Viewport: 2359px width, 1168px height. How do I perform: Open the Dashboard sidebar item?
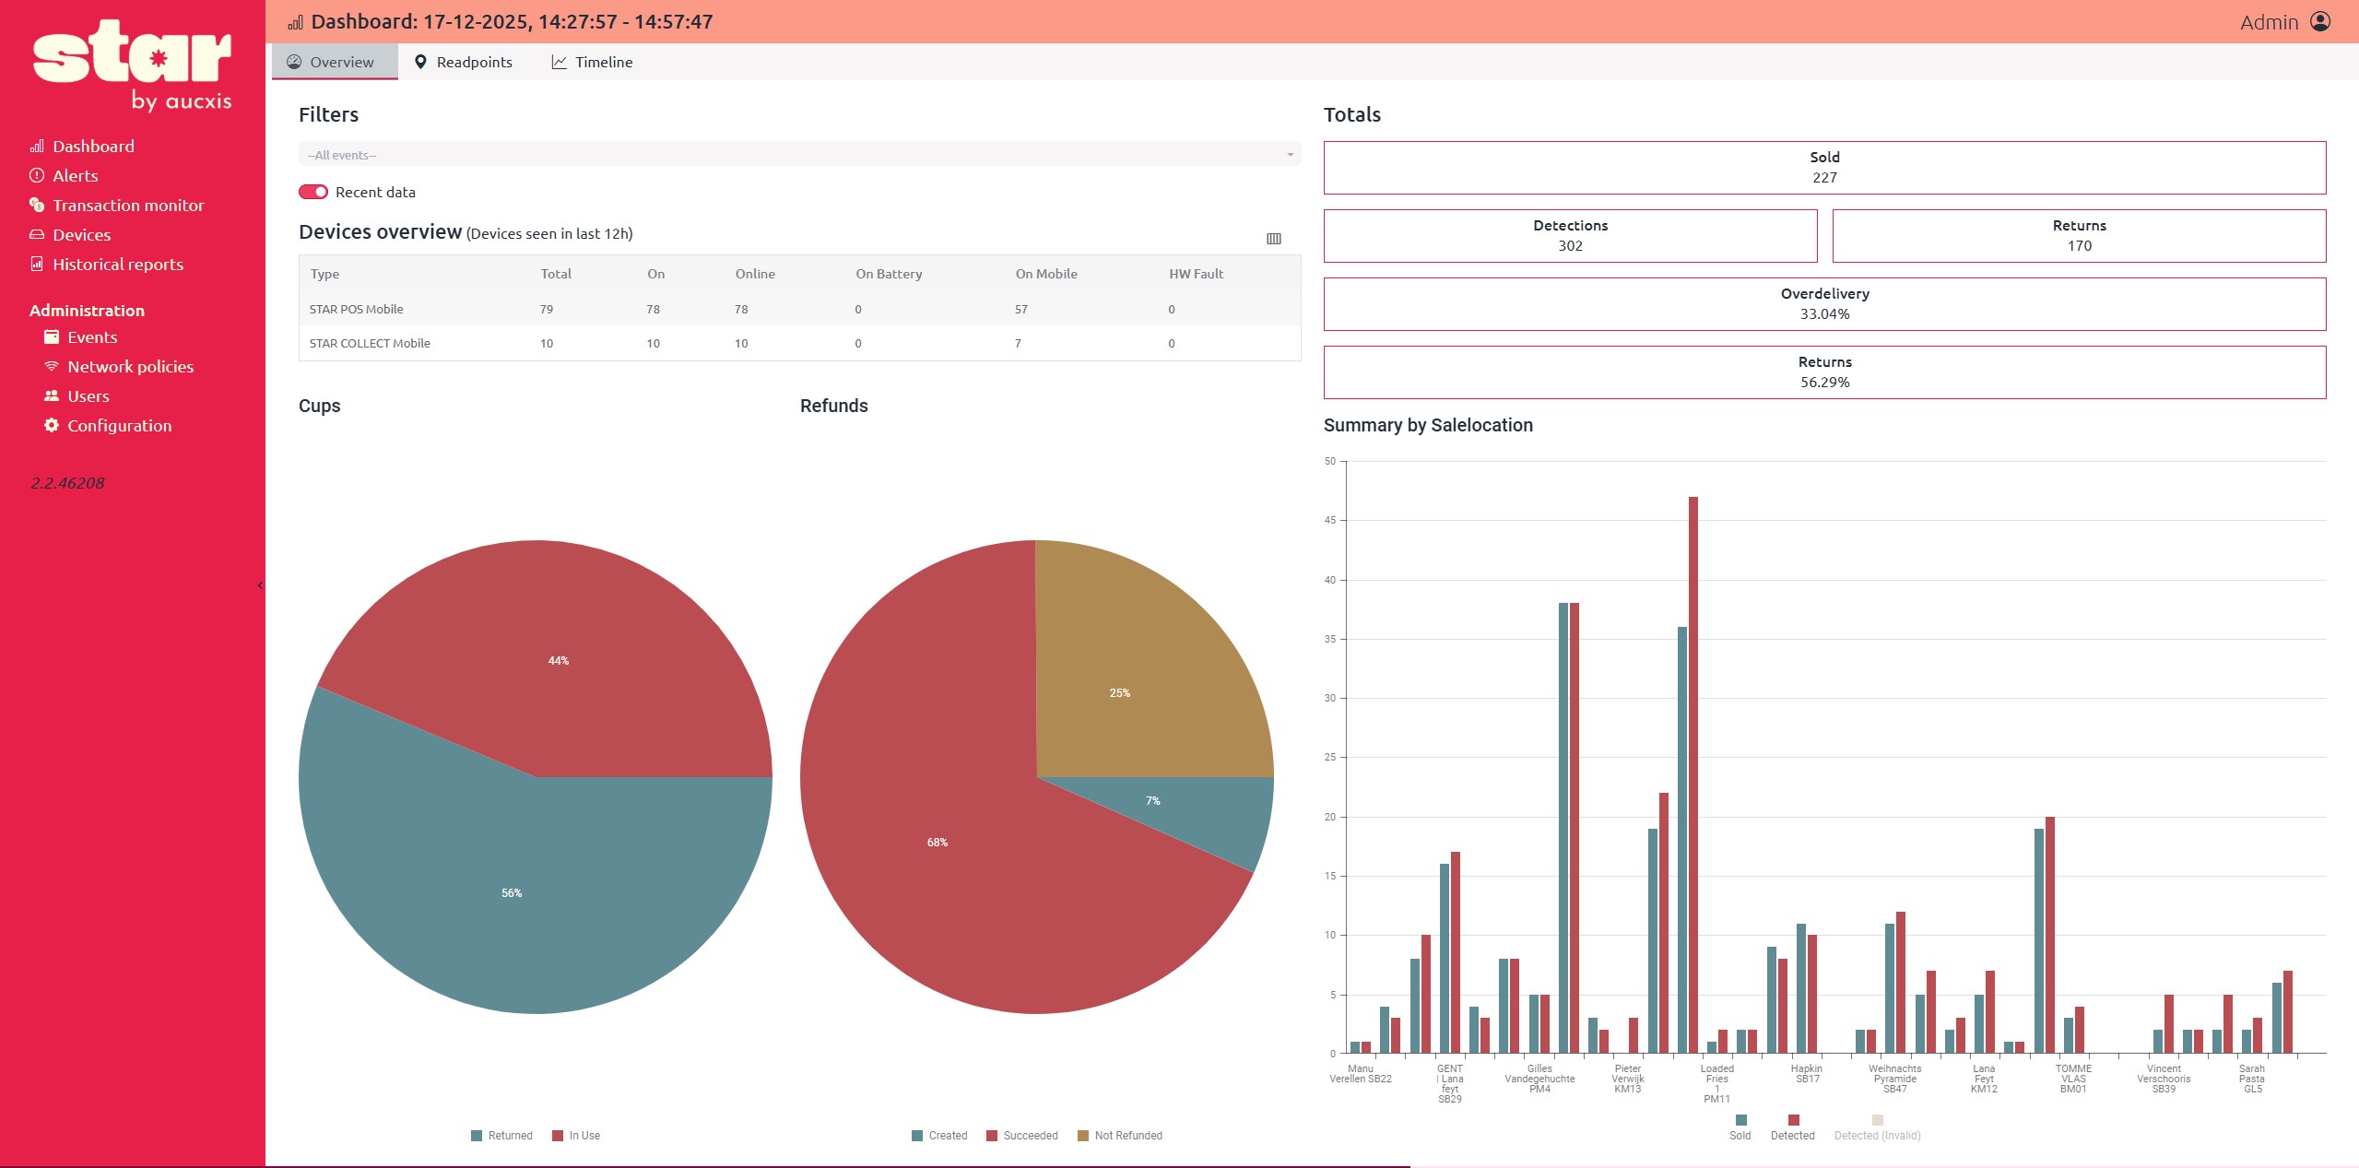pyautogui.click(x=82, y=146)
